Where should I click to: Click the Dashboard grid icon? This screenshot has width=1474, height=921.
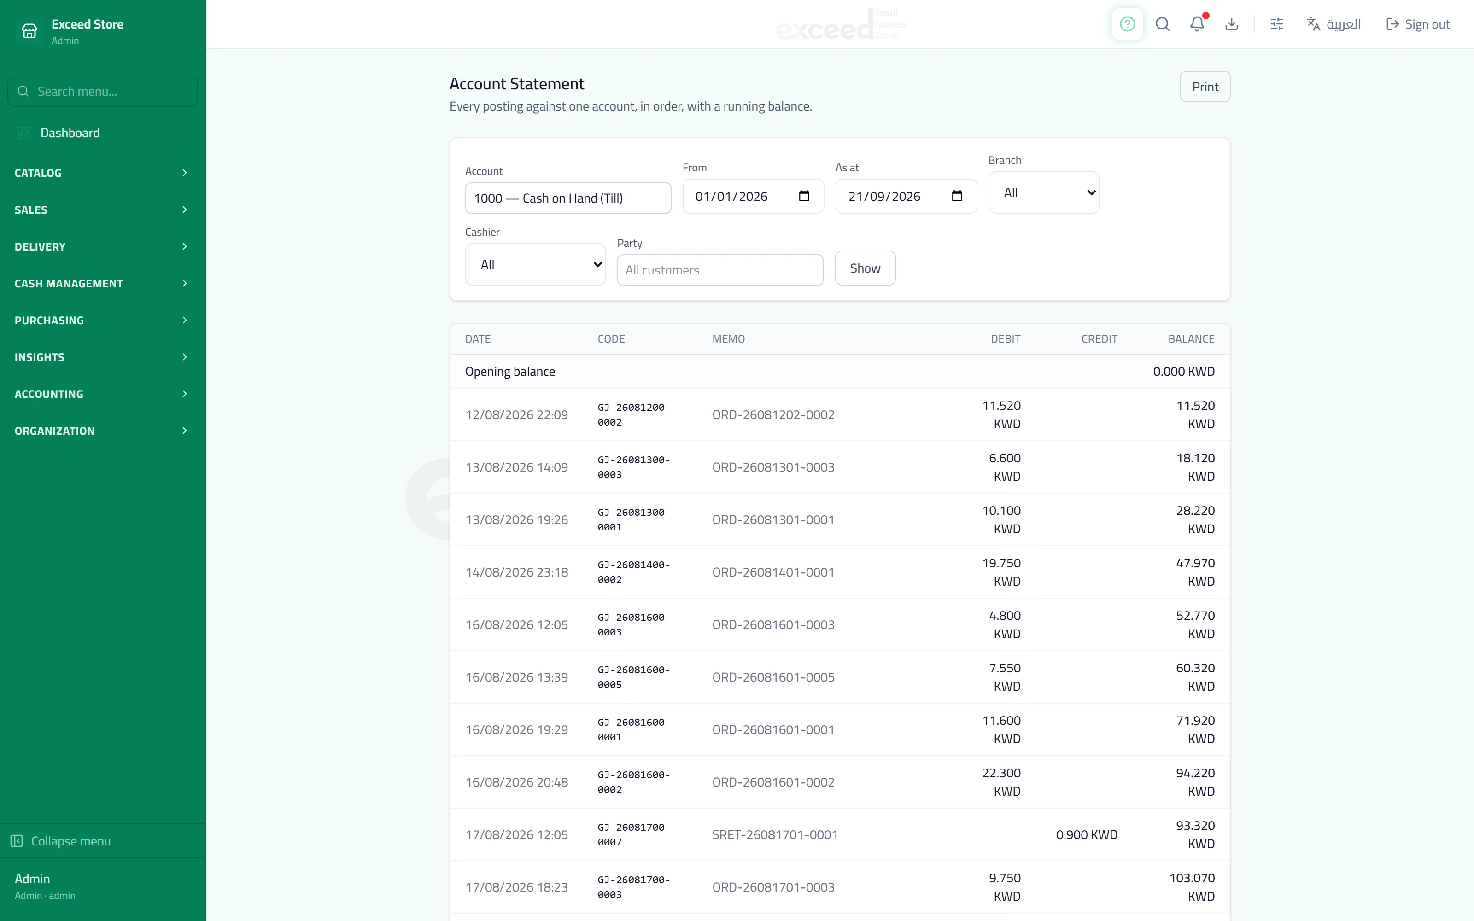coord(24,133)
